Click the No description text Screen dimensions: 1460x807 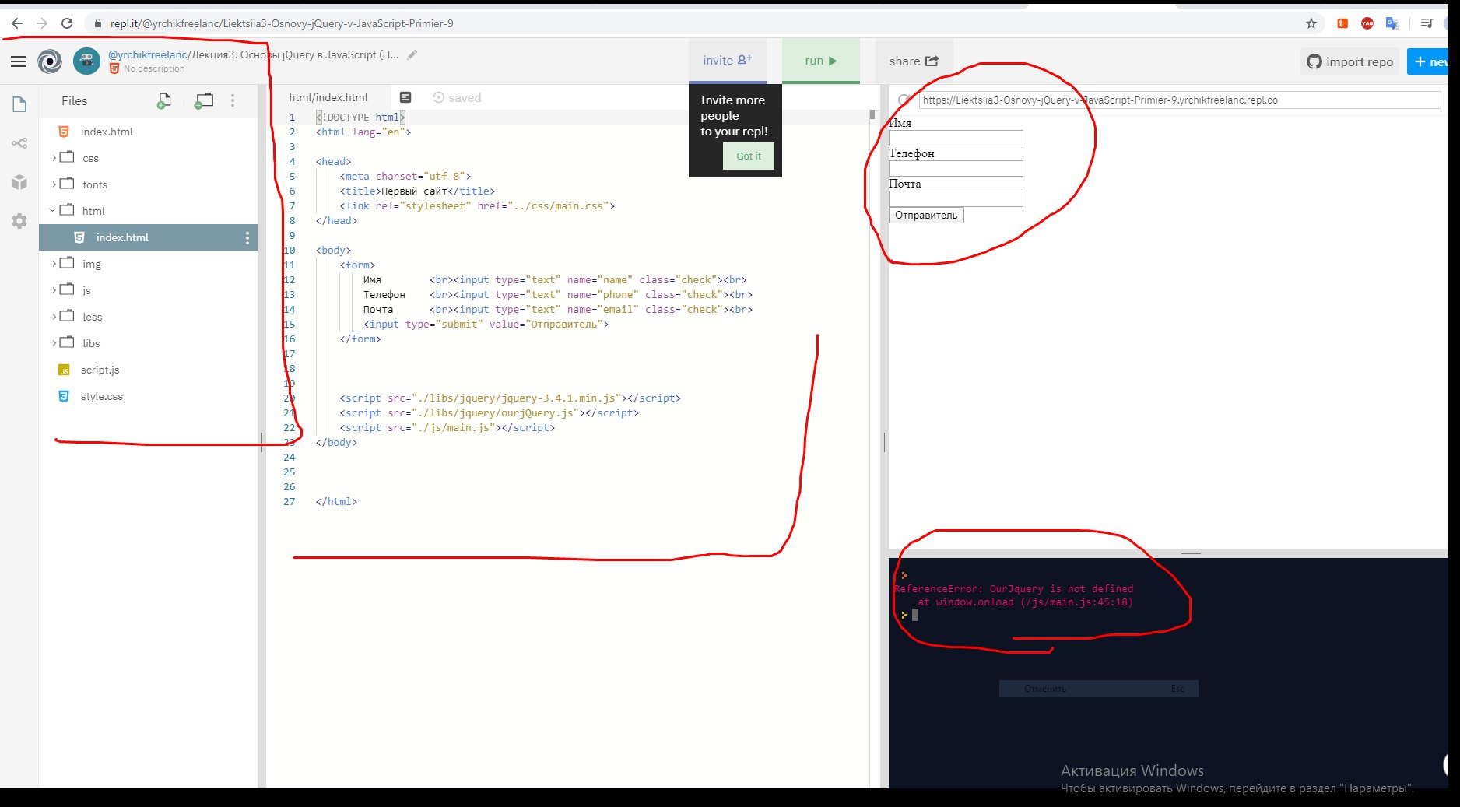(x=154, y=68)
